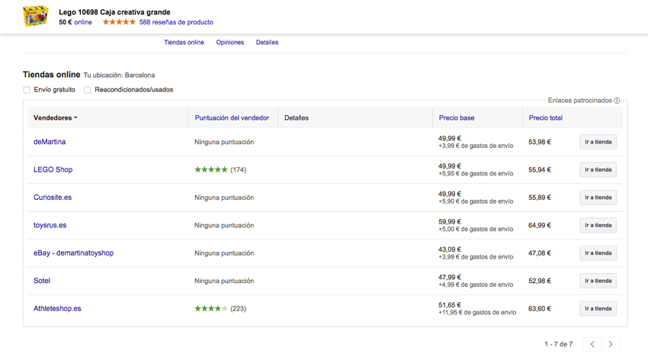Click the '(174)' review count
648x357 pixels.
[238, 169]
